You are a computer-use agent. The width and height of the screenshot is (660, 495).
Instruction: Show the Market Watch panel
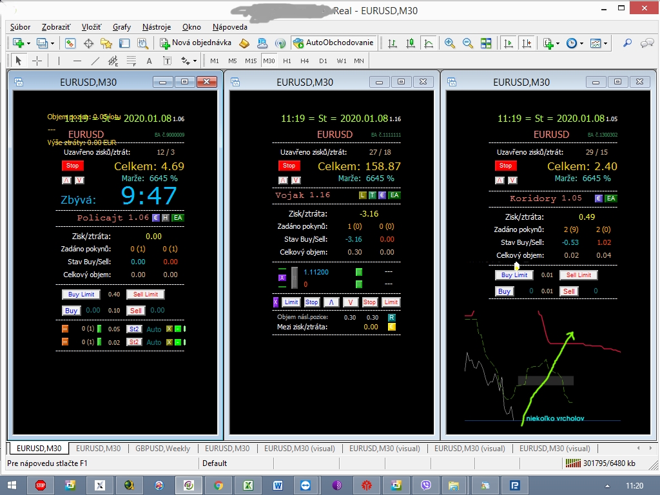70,43
